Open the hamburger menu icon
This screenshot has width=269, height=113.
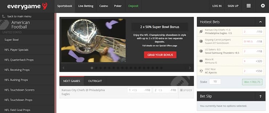[x=249, y=6]
